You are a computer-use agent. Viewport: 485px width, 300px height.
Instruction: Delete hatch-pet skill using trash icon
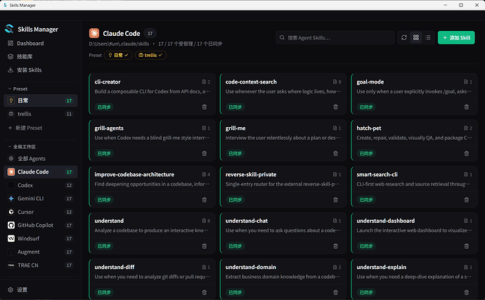(467, 153)
